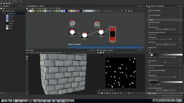Click the fit-graph-to-view icon in graph toolbar
Image resolution: width=184 pixels, height=103 pixels.
pyautogui.click(x=27, y=8)
